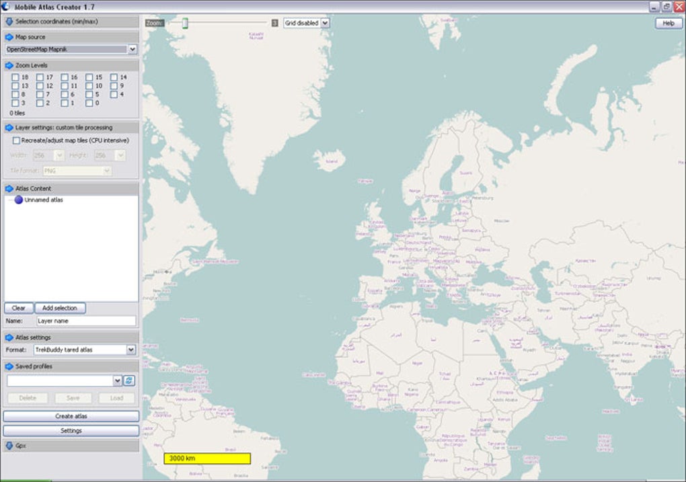Click the Atlas Content header arrow icon
The height and width of the screenshot is (482, 686).
pyautogui.click(x=9, y=189)
